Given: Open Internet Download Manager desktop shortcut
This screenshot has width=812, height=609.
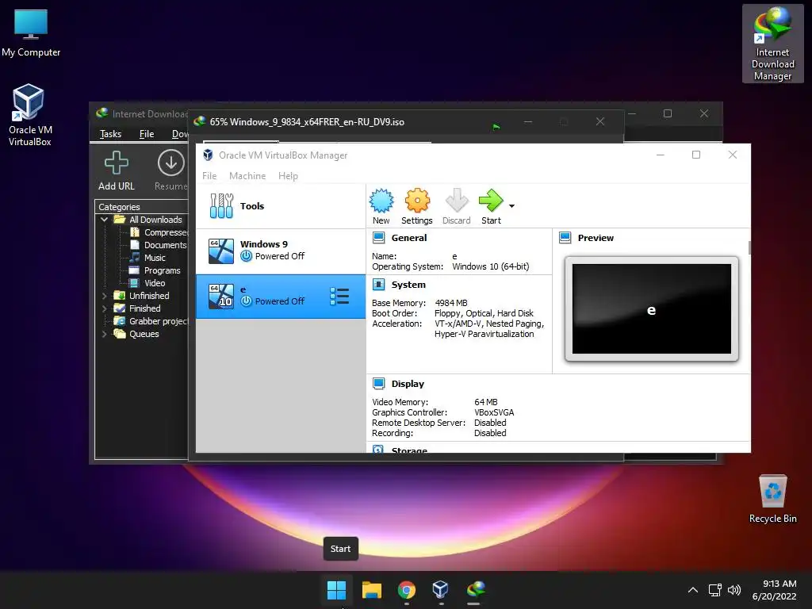Looking at the screenshot, I should click(x=772, y=44).
